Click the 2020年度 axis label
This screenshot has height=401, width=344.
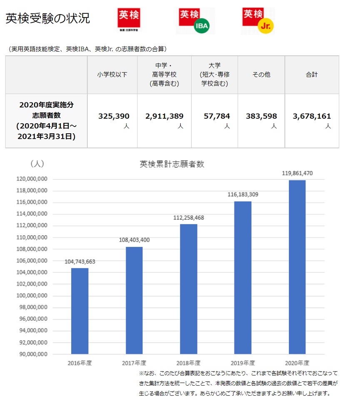point(297,363)
